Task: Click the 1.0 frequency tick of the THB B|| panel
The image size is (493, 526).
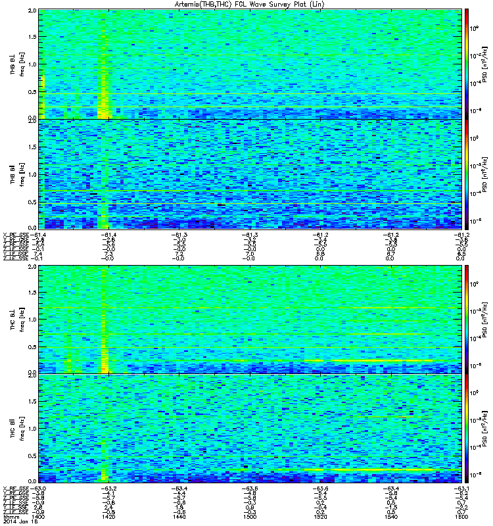Action: [x=32, y=174]
